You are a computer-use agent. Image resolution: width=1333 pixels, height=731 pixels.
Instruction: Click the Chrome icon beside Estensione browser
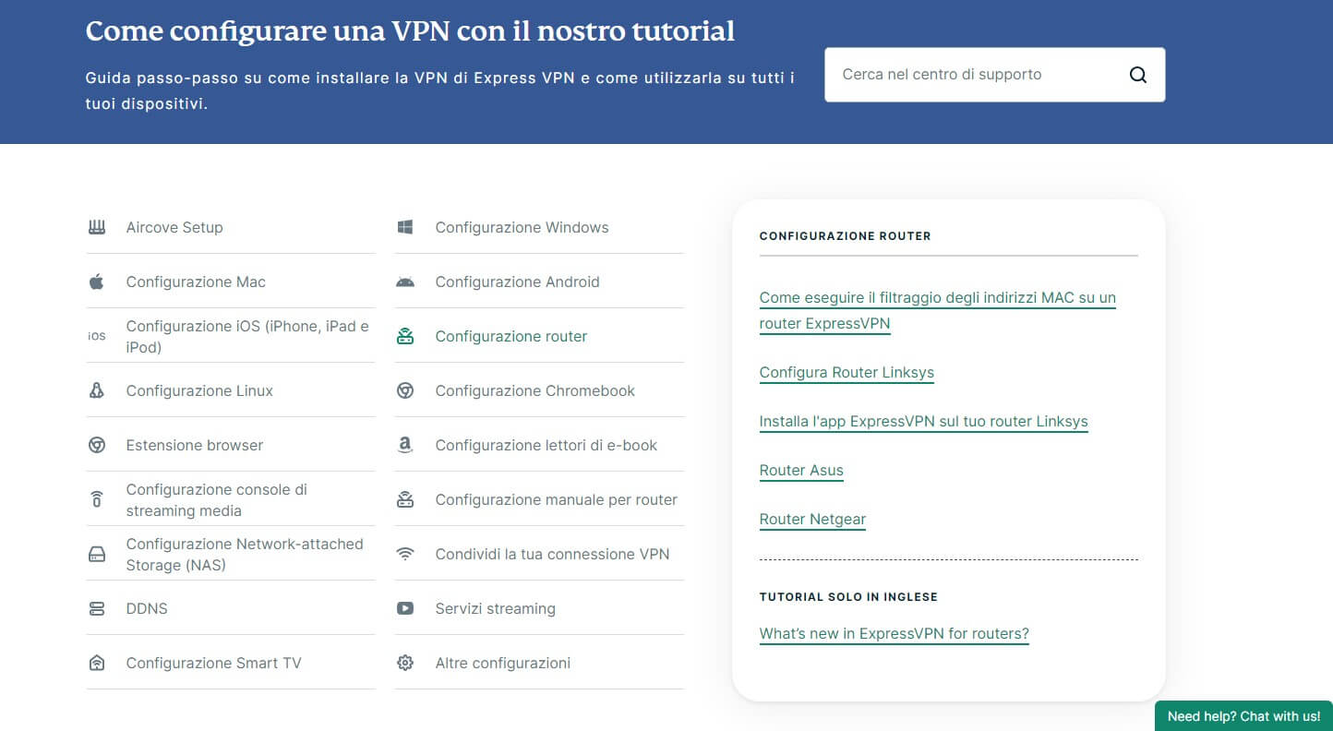click(97, 445)
